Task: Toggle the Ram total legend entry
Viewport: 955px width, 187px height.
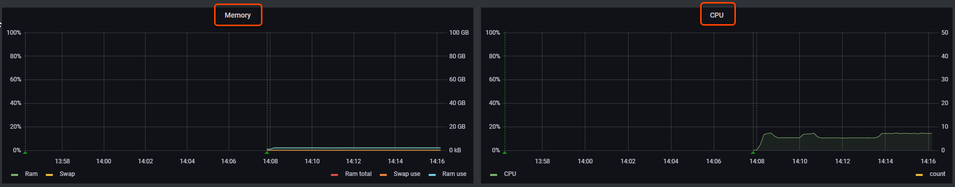Action: point(358,174)
